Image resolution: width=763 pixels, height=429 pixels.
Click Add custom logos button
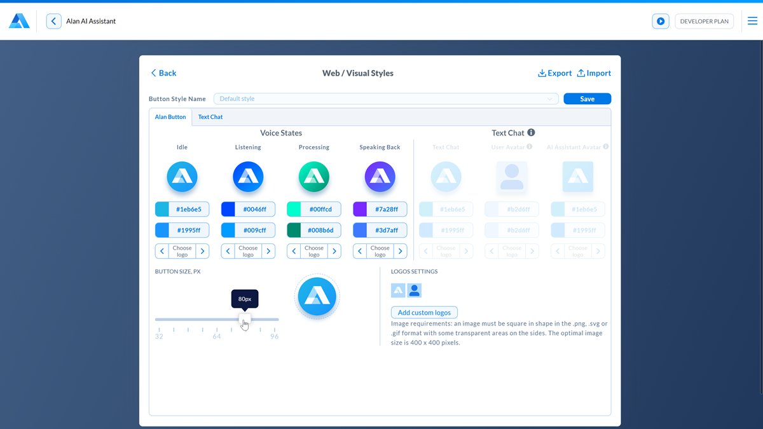point(424,313)
